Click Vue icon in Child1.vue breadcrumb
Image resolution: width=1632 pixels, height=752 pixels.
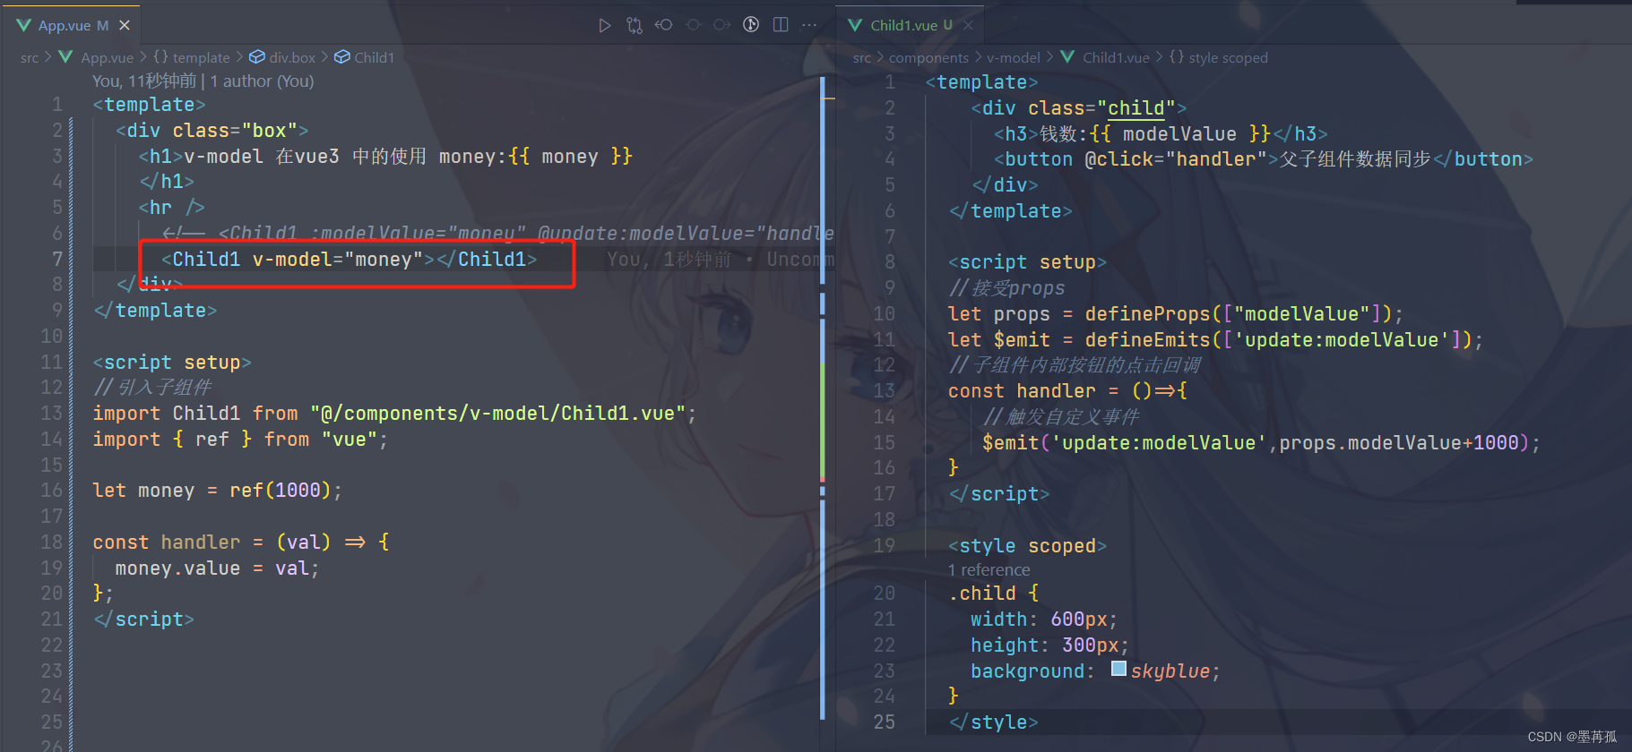point(1067,57)
